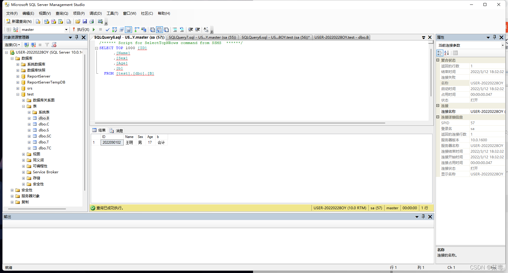Toggle Include Actual Execution Plan
The height and width of the screenshot is (273, 508).
point(137,30)
